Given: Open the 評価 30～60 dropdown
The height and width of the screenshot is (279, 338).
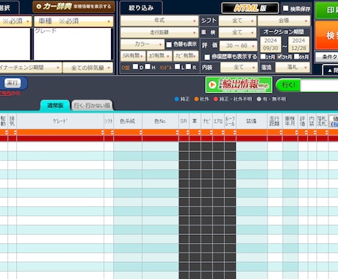Looking at the screenshot, I should click(239, 46).
